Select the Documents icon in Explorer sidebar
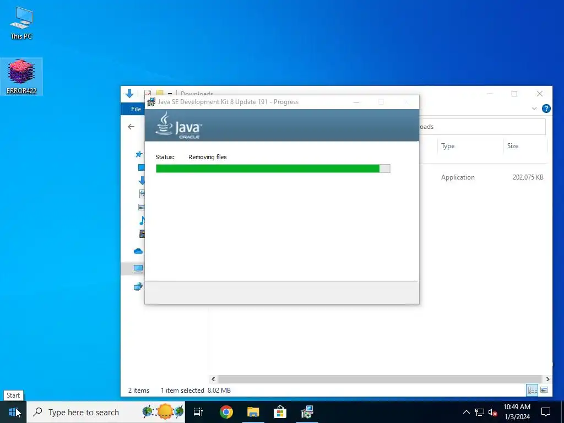Screen dimensions: 564x423 pos(142,194)
